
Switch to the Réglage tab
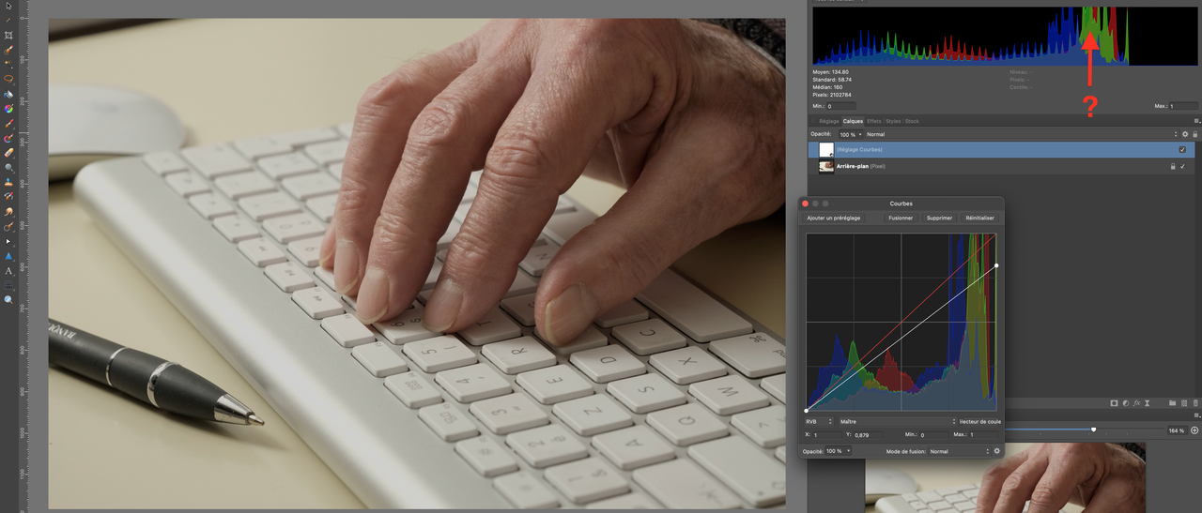829,121
